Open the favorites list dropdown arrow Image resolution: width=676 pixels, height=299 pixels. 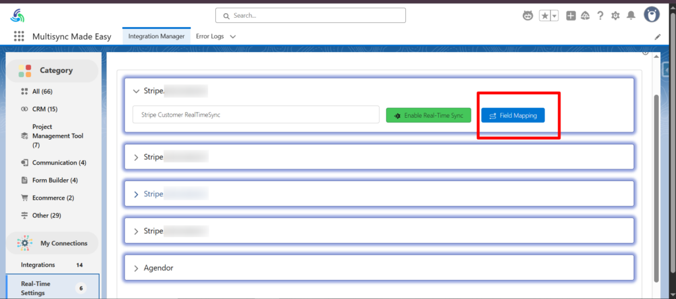pyautogui.click(x=555, y=16)
